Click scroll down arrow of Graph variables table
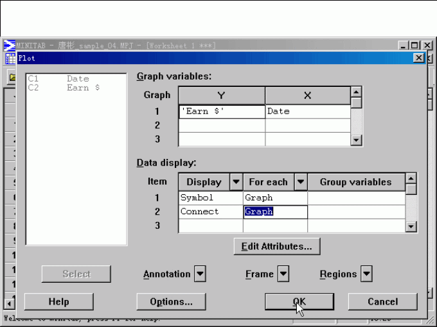Image resolution: width=437 pixels, height=327 pixels. point(357,140)
